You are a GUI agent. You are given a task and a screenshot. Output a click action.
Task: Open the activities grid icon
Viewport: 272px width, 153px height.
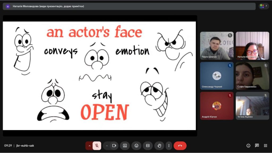(265, 146)
